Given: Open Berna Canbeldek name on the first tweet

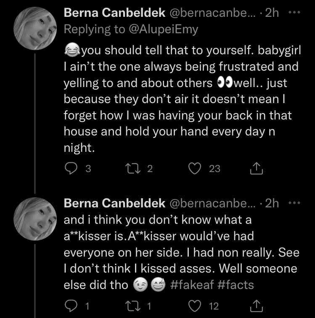Looking at the screenshot, I should (x=114, y=13).
